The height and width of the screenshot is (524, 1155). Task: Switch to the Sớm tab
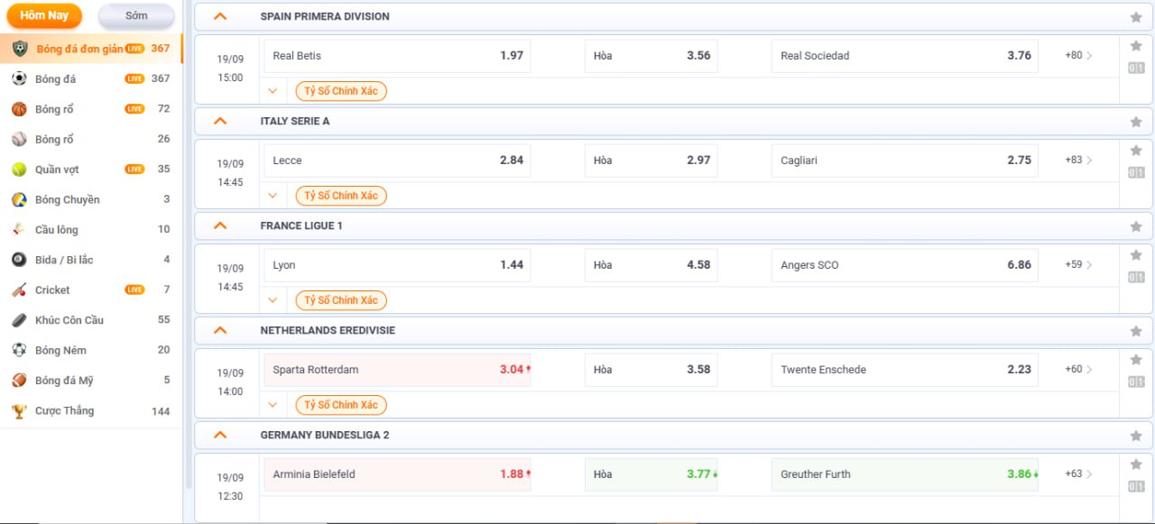pyautogui.click(x=136, y=16)
